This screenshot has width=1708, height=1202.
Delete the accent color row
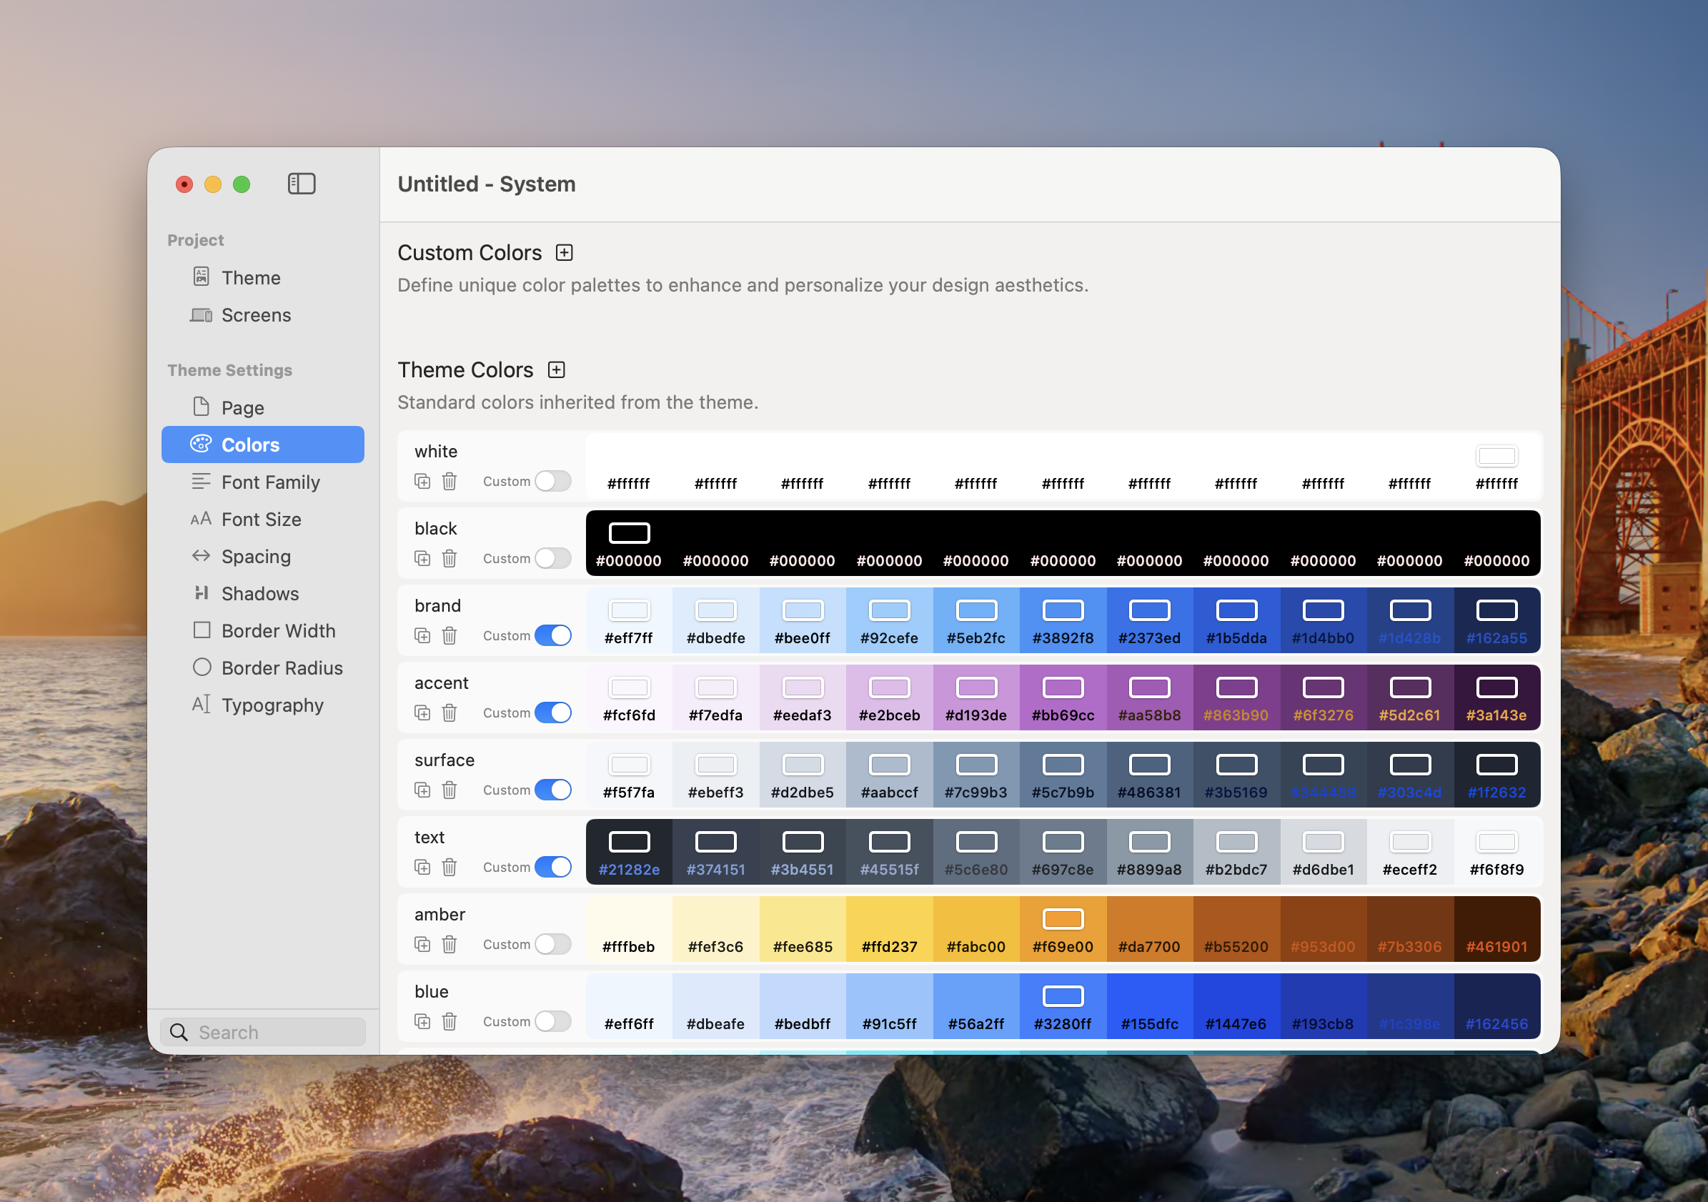click(450, 713)
